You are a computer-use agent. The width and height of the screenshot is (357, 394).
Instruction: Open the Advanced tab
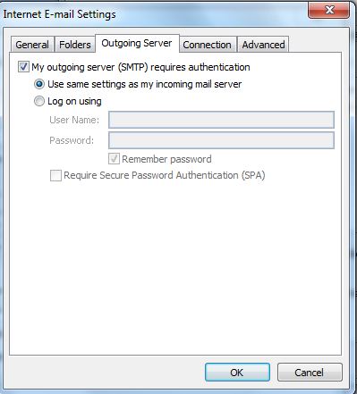point(263,45)
